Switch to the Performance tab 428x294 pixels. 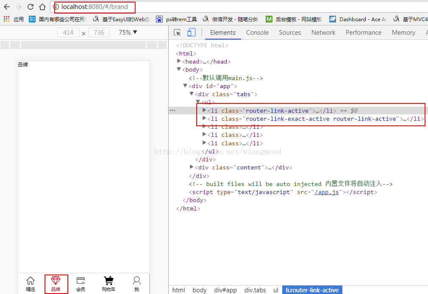tap(364, 33)
